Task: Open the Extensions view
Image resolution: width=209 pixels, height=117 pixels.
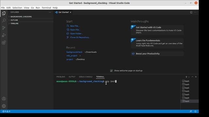Action: coord(4,43)
